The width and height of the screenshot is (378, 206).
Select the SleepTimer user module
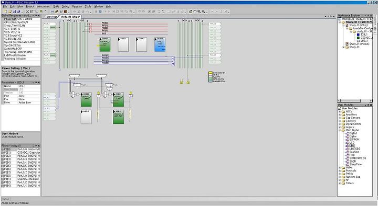click(356, 165)
